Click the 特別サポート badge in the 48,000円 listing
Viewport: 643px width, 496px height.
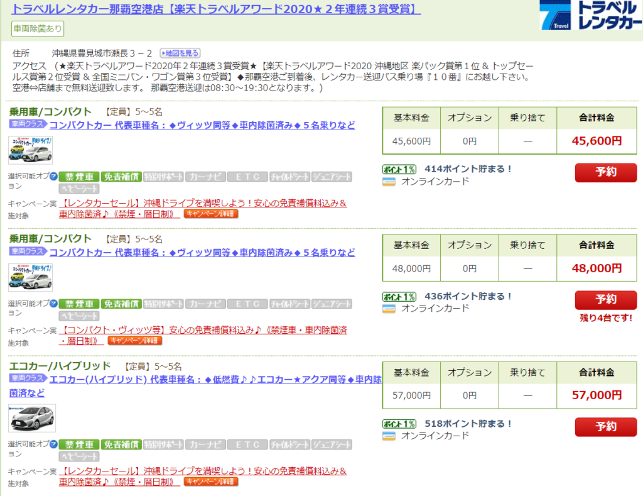(x=164, y=304)
